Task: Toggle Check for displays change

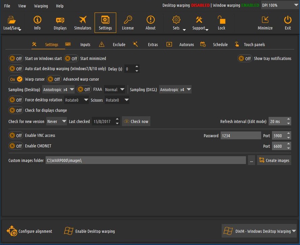Action: tap(16, 110)
